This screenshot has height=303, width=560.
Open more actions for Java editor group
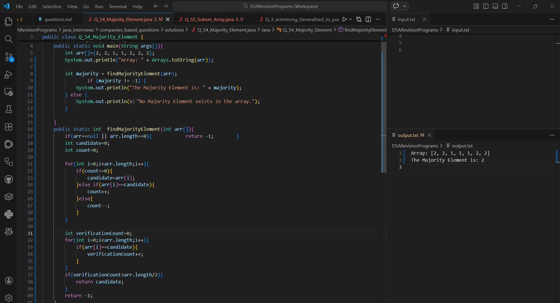pyautogui.click(x=378, y=19)
